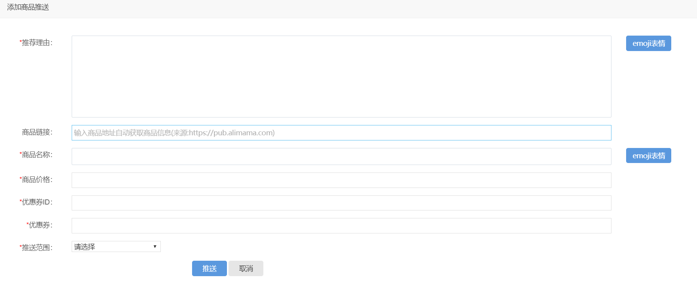Click the 商品价格 field label
This screenshot has width=697, height=290.
click(36, 180)
